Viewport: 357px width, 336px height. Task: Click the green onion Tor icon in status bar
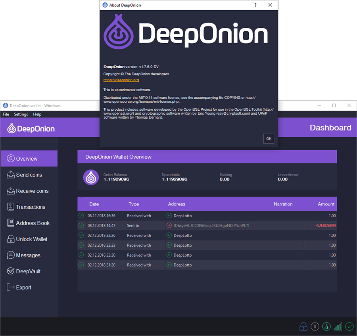coord(326,326)
